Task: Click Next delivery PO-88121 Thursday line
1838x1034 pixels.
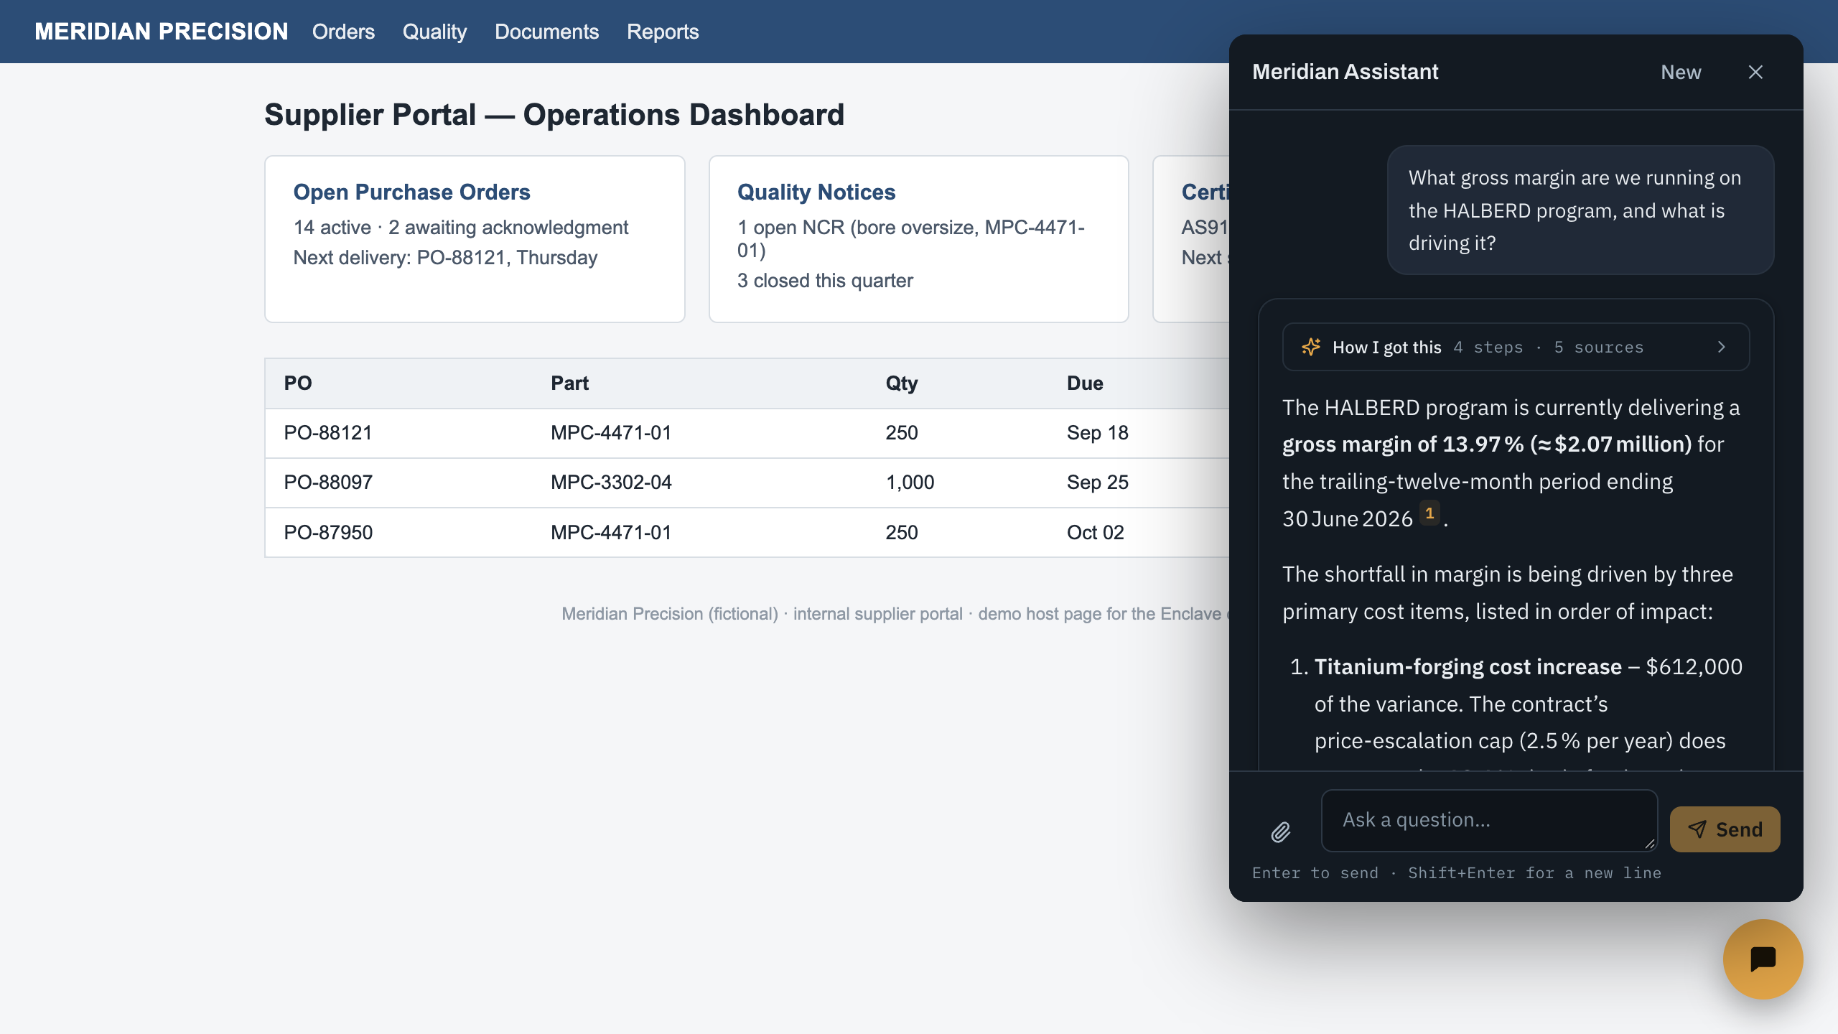Action: pos(445,258)
